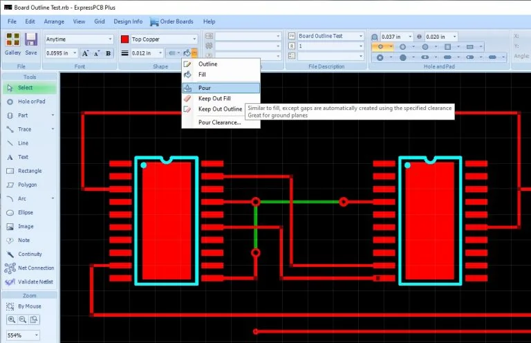
Task: Activate the Hole or Pad tool
Action: pyautogui.click(x=30, y=102)
